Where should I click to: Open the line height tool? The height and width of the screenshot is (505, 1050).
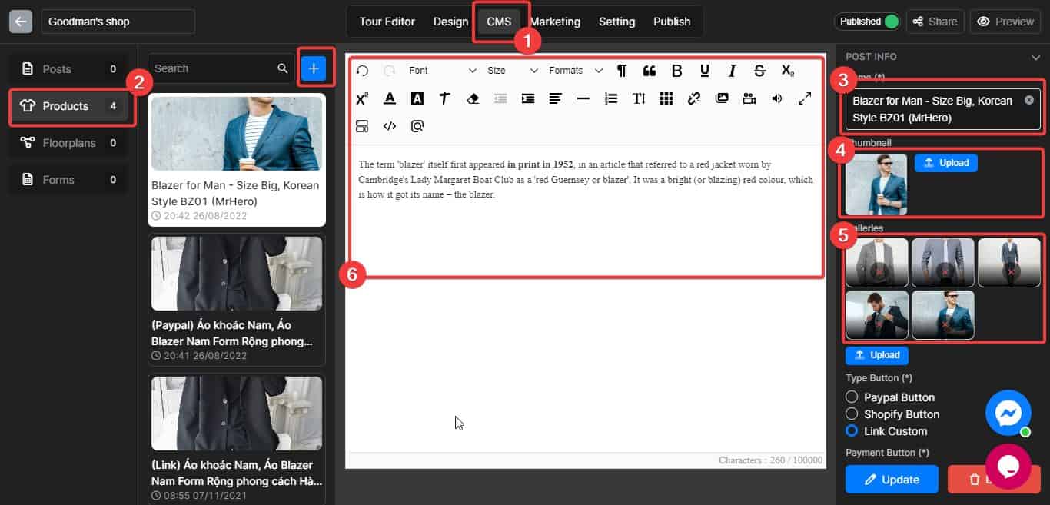[x=639, y=98]
